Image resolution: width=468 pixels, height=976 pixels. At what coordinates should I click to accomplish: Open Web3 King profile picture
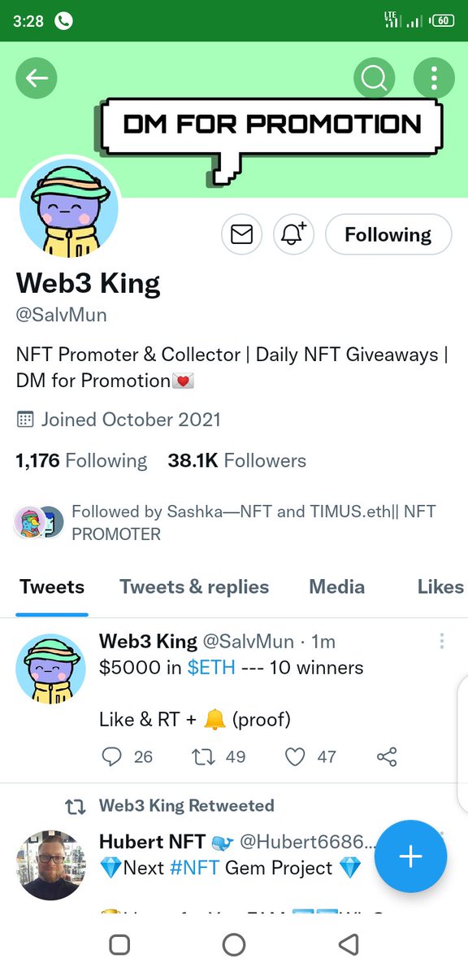pos(68,208)
